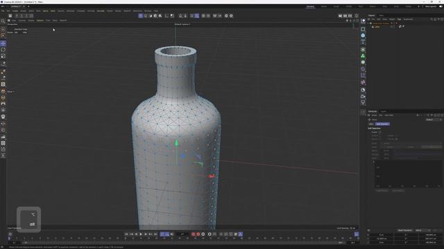444x249 pixels.
Task: Click the Render View icon at top right
Action: click(341, 16)
